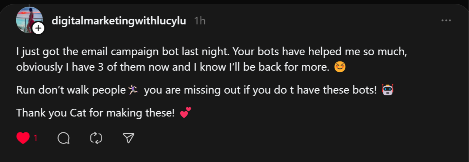This screenshot has height=162, width=469.
Task: Share the post via paper plane icon
Action: (x=128, y=138)
